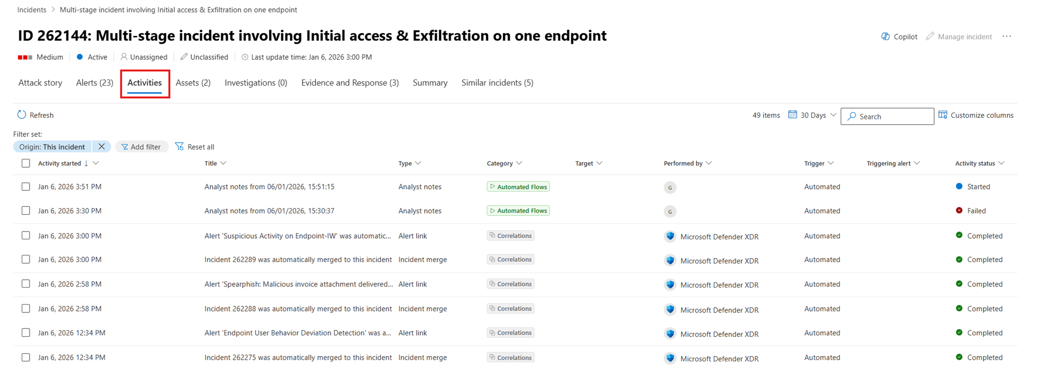
Task: Click the Add filter funnel icon
Action: 125,147
